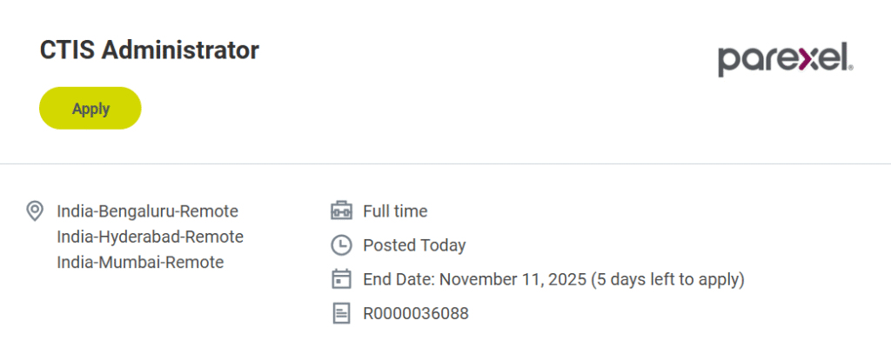
Task: Click the document requisition ID icon
Action: [341, 313]
